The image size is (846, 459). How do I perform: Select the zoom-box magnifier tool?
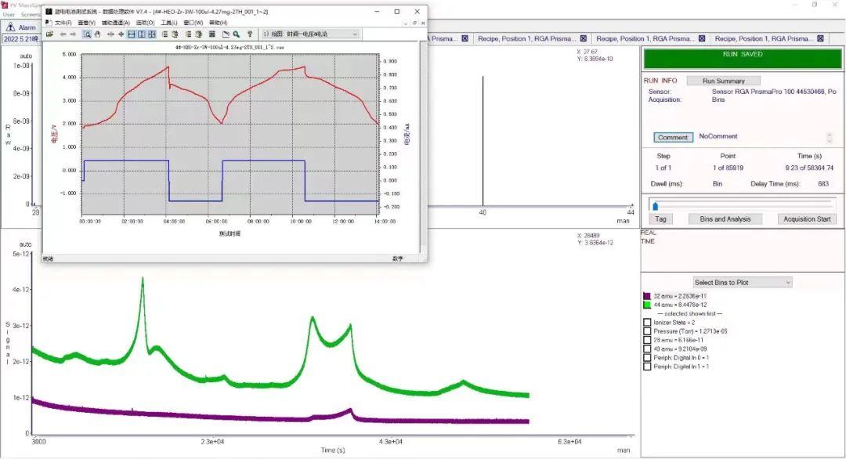coord(87,34)
